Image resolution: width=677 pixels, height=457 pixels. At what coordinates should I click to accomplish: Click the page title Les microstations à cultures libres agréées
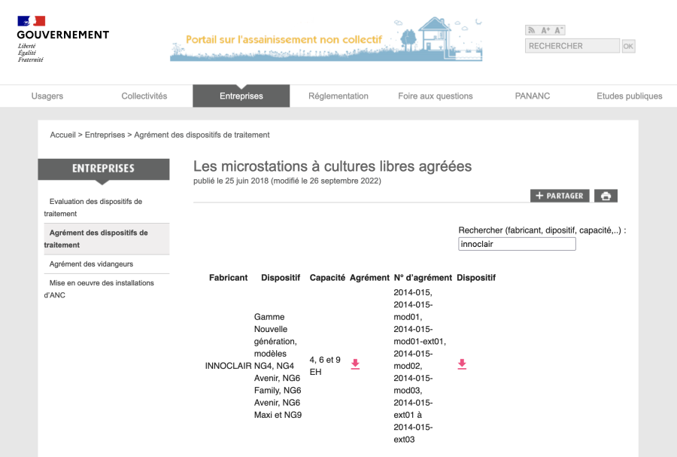[332, 166]
